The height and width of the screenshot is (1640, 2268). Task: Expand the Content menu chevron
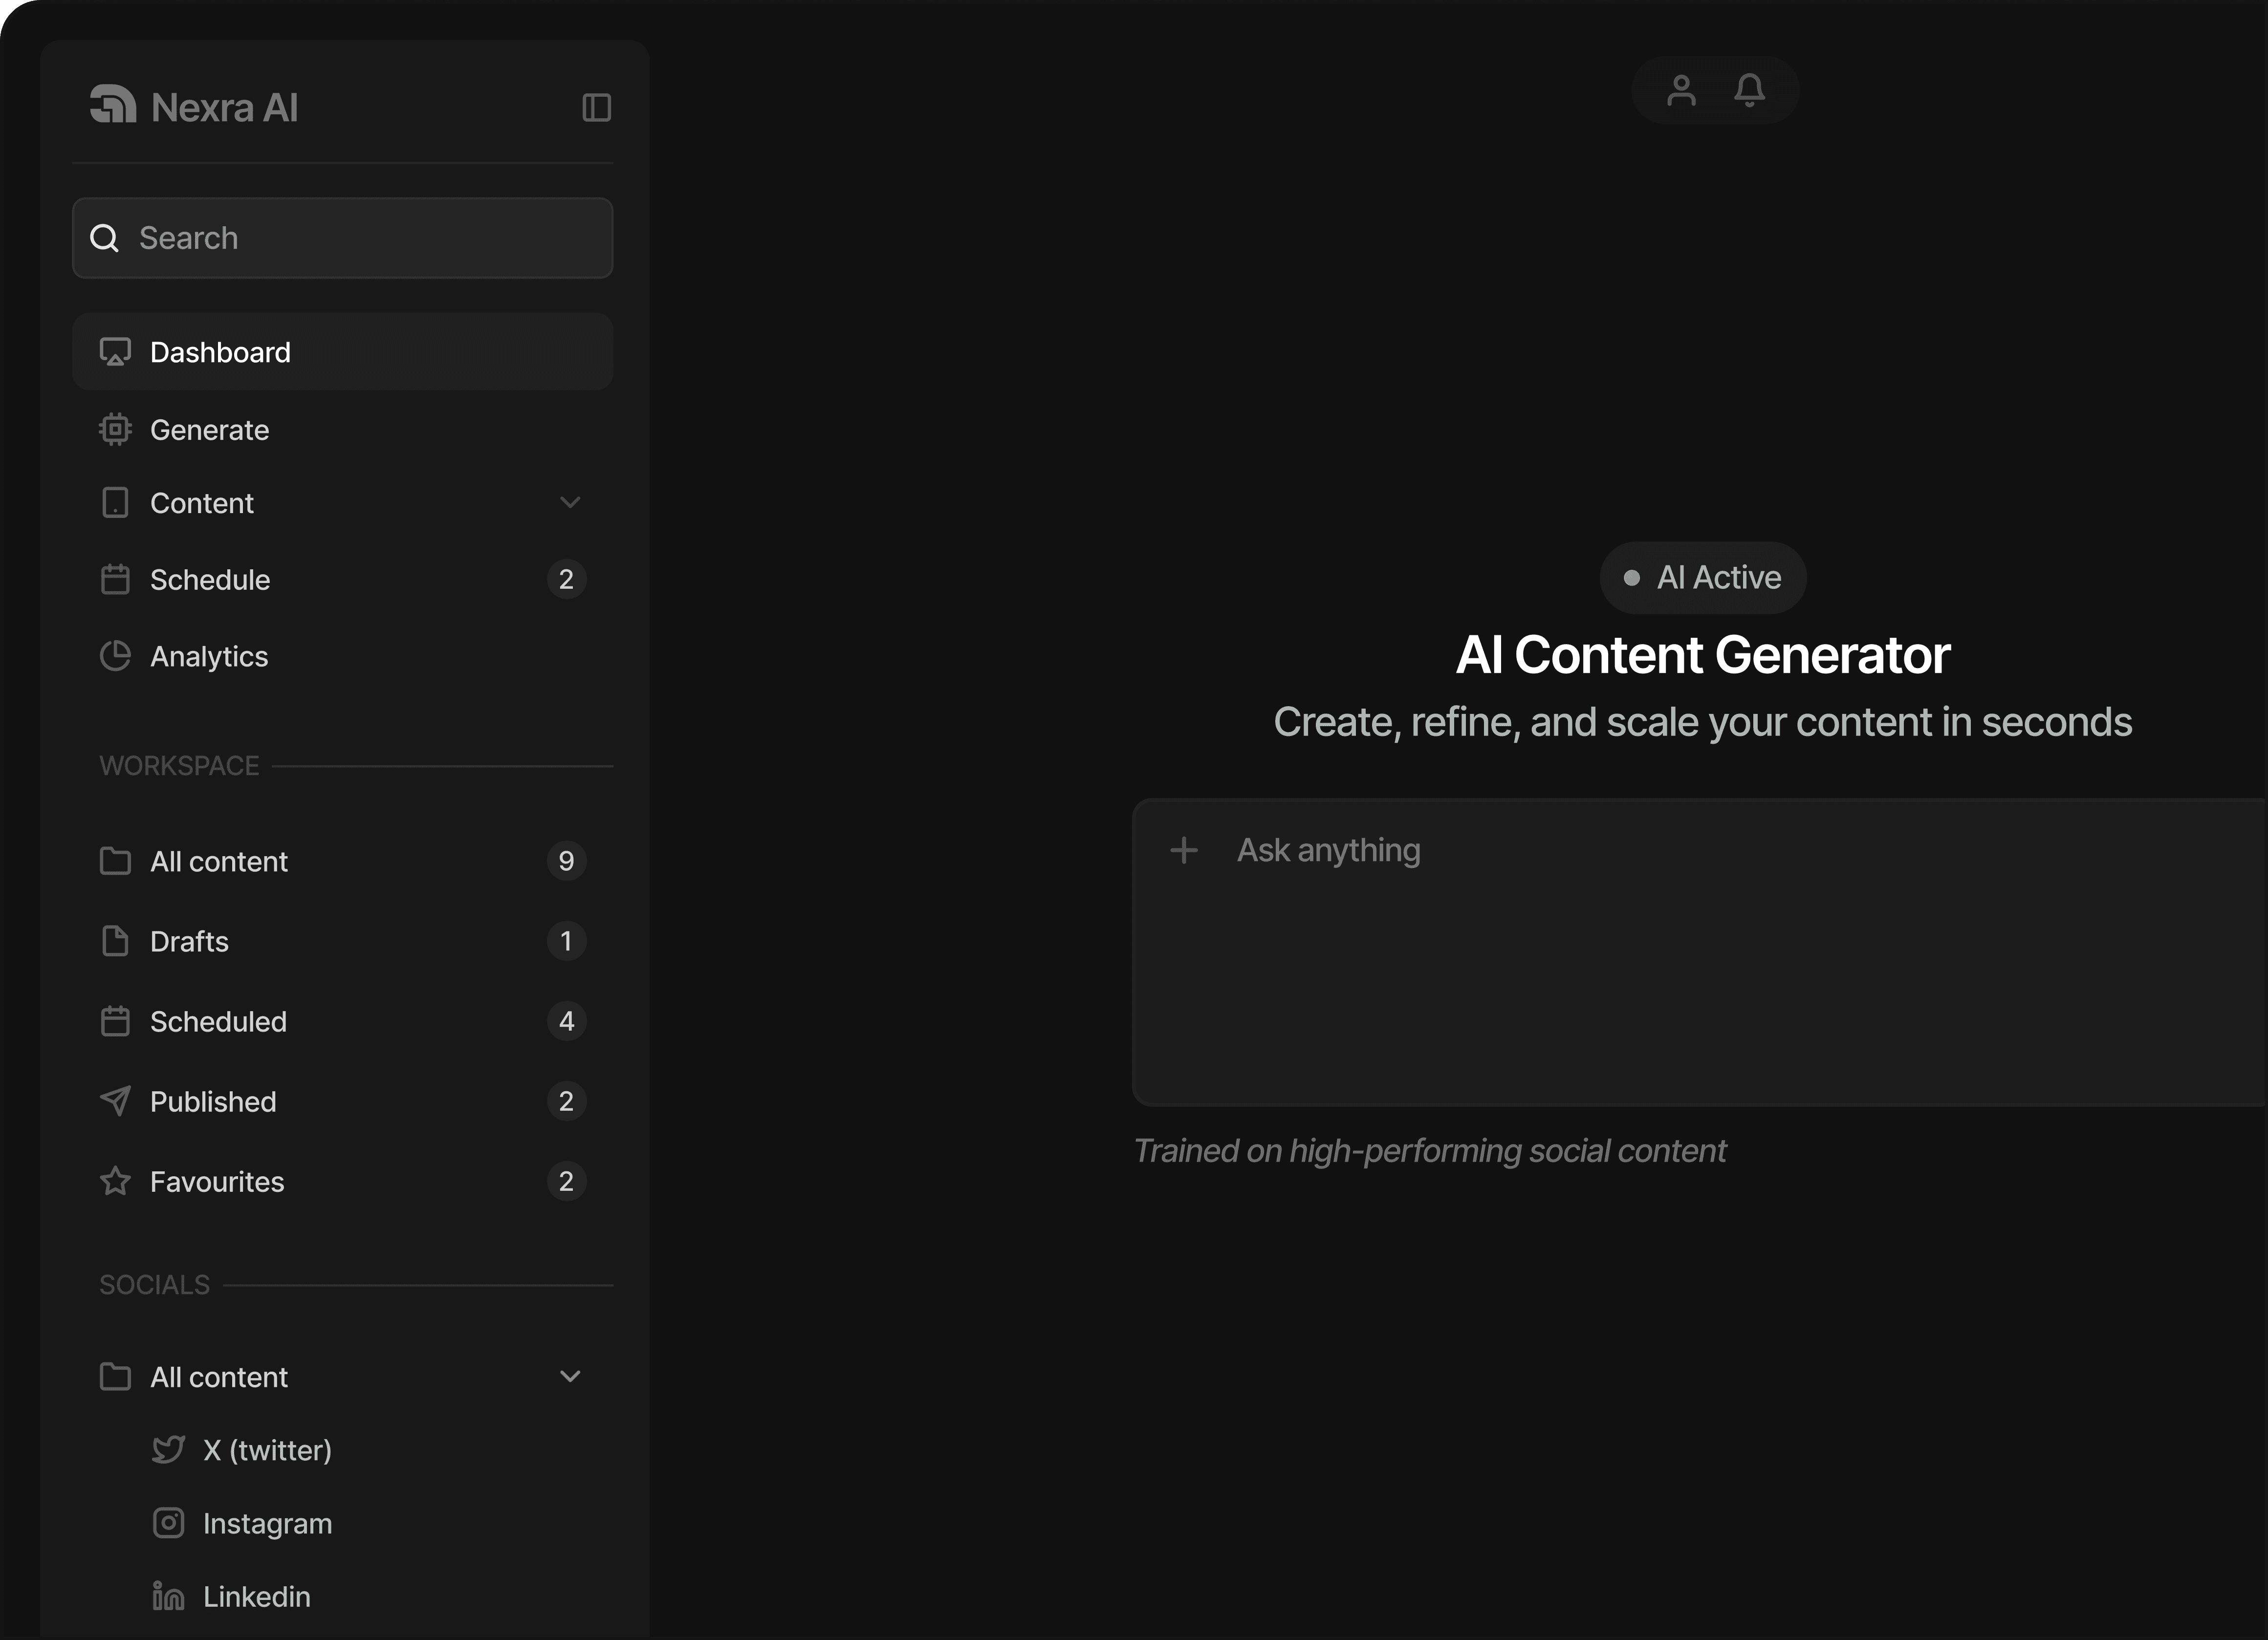point(570,503)
